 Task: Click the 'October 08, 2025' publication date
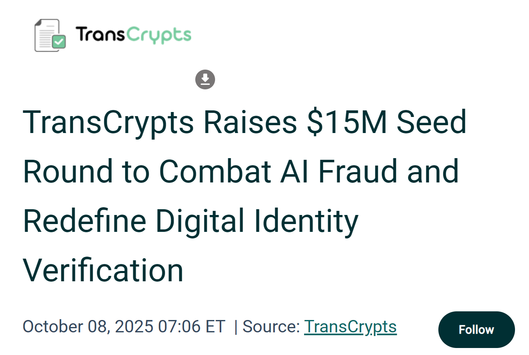(x=87, y=327)
